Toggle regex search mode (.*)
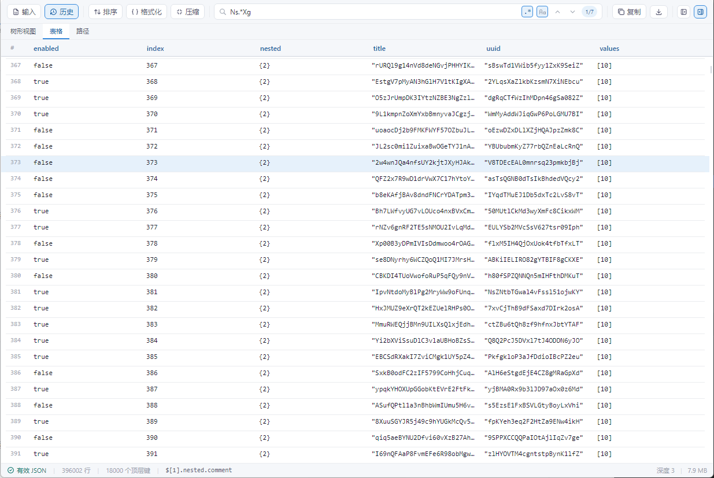 click(x=527, y=12)
